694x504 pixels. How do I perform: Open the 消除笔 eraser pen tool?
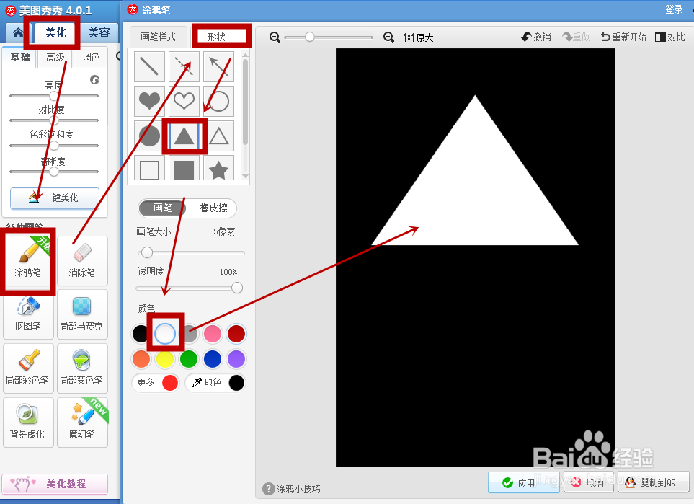point(82,260)
